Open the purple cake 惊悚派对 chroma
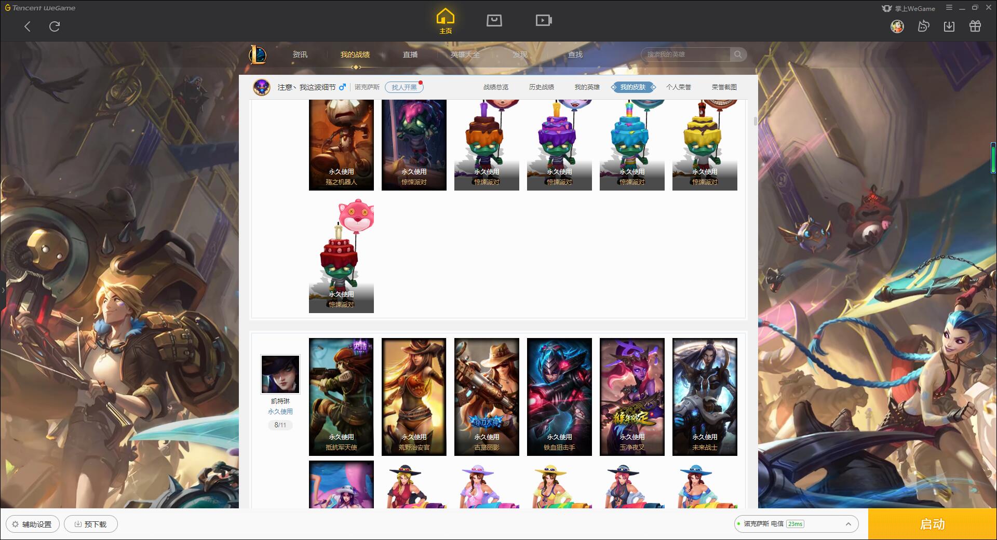The width and height of the screenshot is (997, 540). point(559,145)
